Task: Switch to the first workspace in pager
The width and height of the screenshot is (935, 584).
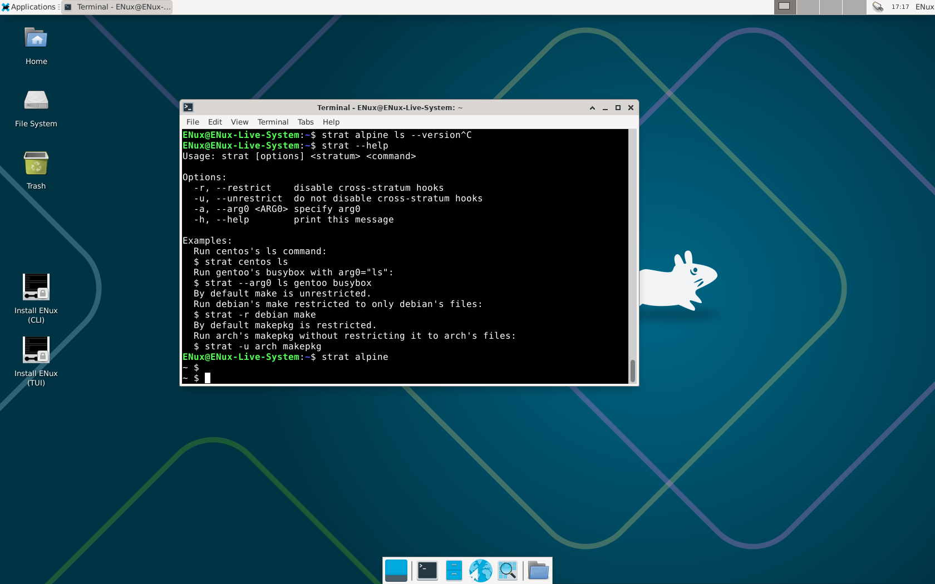Action: [785, 7]
